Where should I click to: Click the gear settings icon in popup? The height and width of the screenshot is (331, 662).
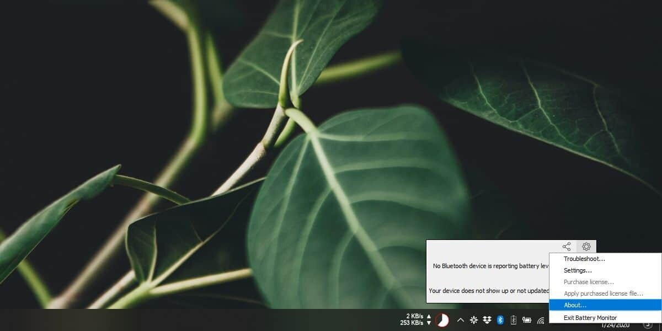point(586,247)
